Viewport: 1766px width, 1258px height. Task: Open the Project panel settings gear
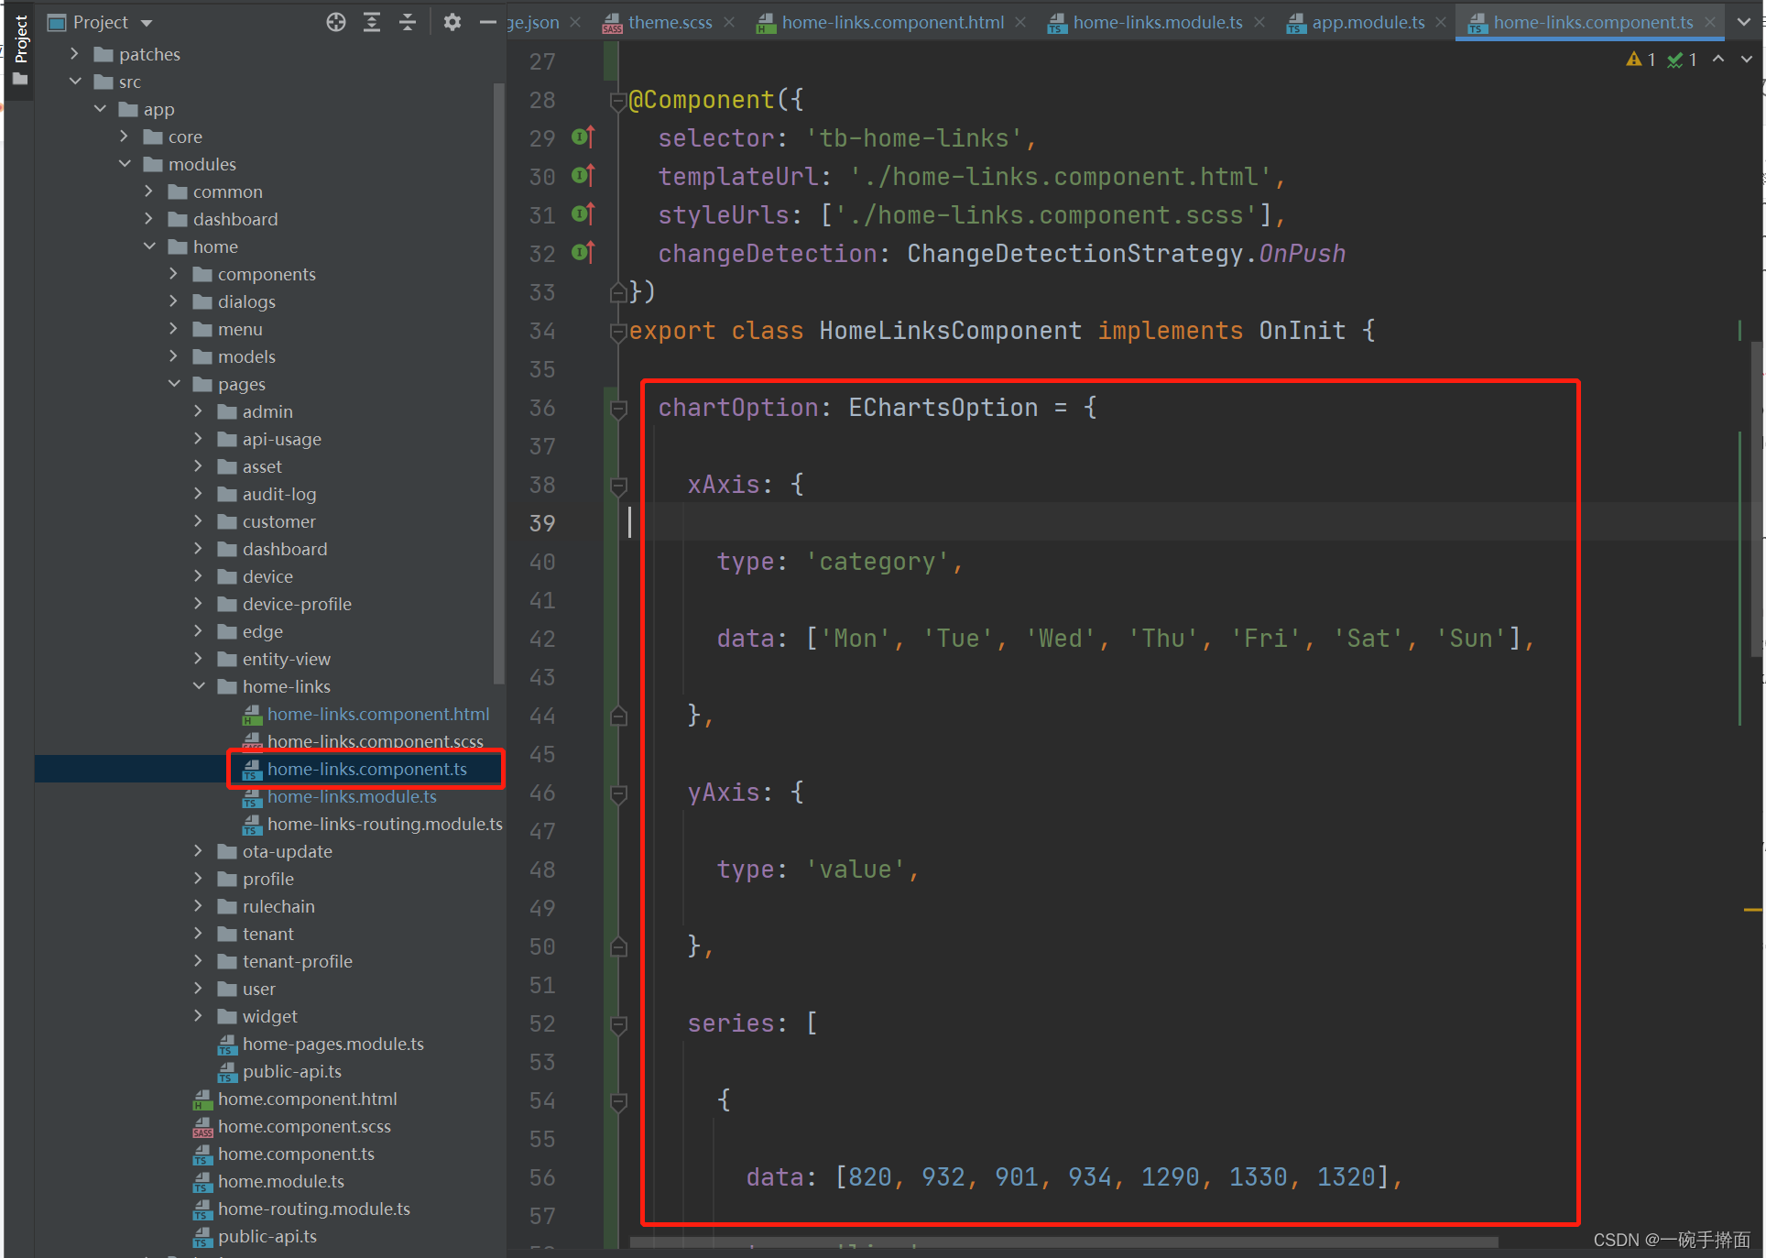(452, 22)
